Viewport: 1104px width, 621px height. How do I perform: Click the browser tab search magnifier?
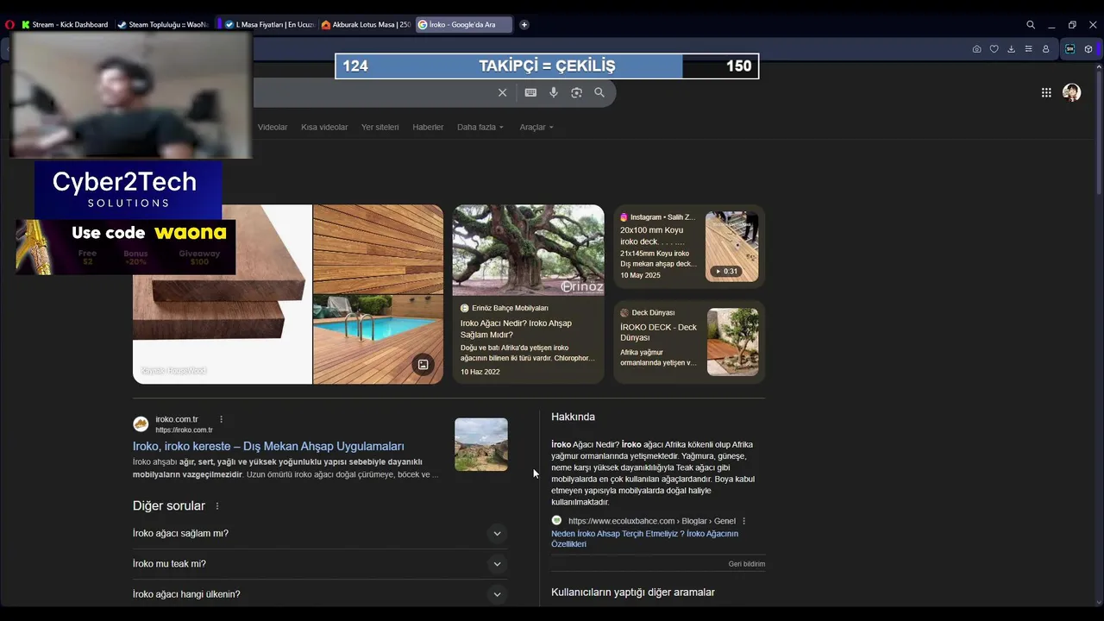tap(1031, 25)
